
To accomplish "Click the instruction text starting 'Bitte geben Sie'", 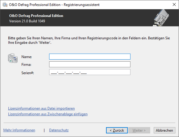I will pos(89,40).
